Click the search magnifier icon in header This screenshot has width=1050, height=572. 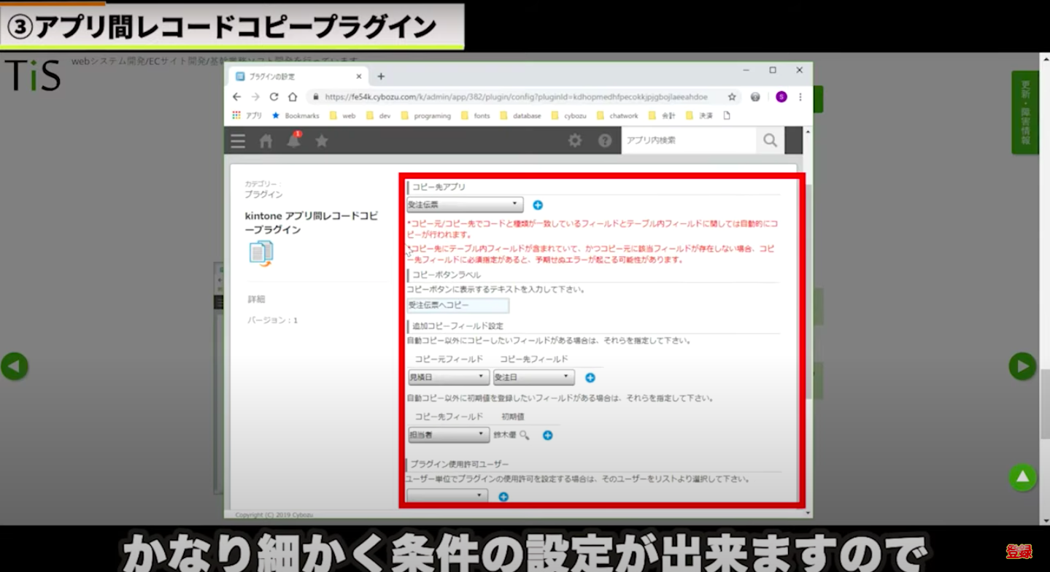tap(770, 140)
